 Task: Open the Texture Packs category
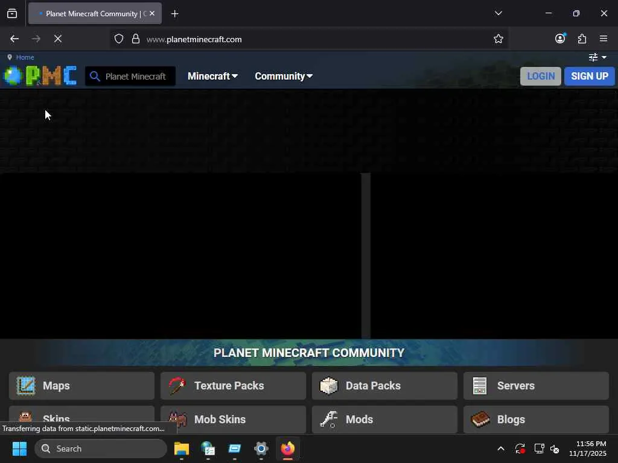[233, 385]
